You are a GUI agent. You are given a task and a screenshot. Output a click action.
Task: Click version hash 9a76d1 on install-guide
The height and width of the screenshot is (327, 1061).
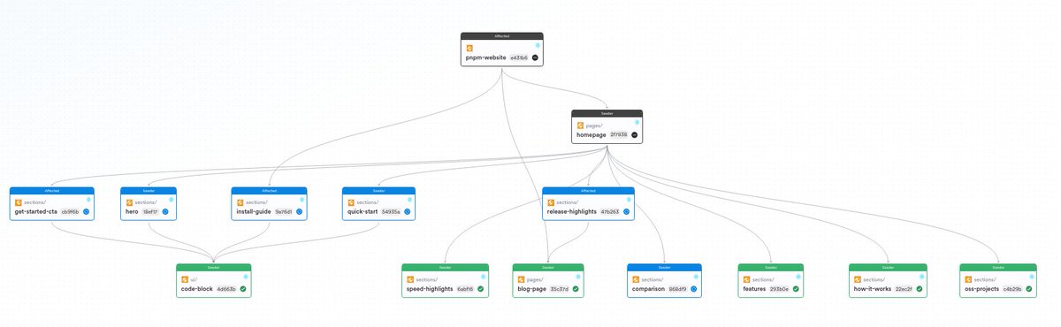284,212
